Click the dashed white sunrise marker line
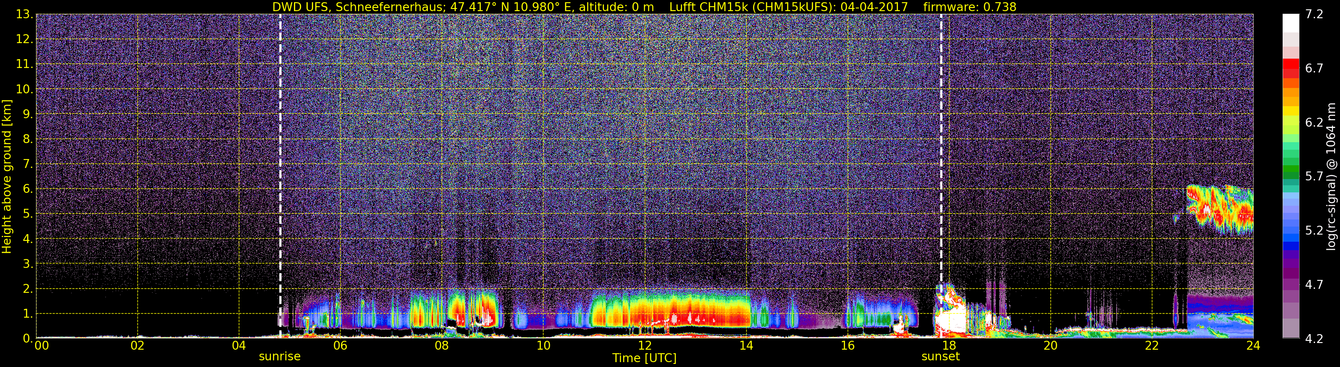1340x367 pixels. [280, 176]
